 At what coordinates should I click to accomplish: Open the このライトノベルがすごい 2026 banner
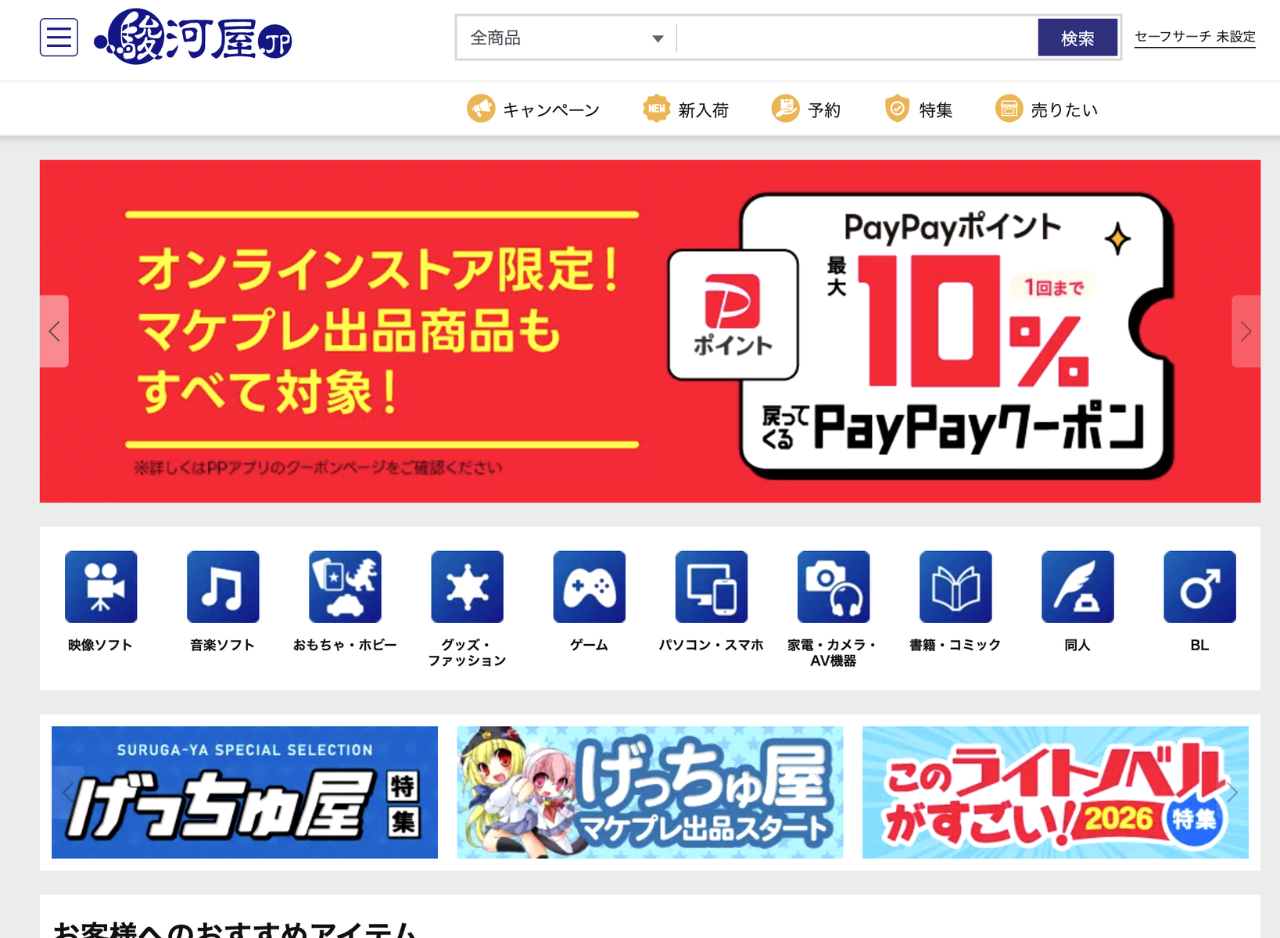[x=1055, y=792]
